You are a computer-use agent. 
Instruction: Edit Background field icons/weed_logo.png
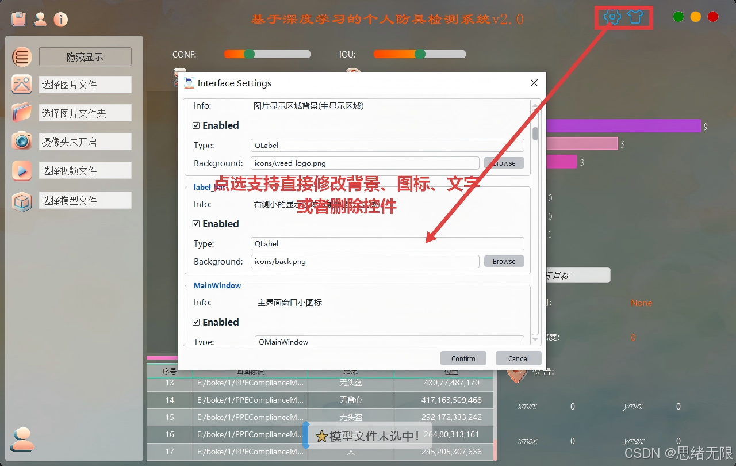point(365,163)
